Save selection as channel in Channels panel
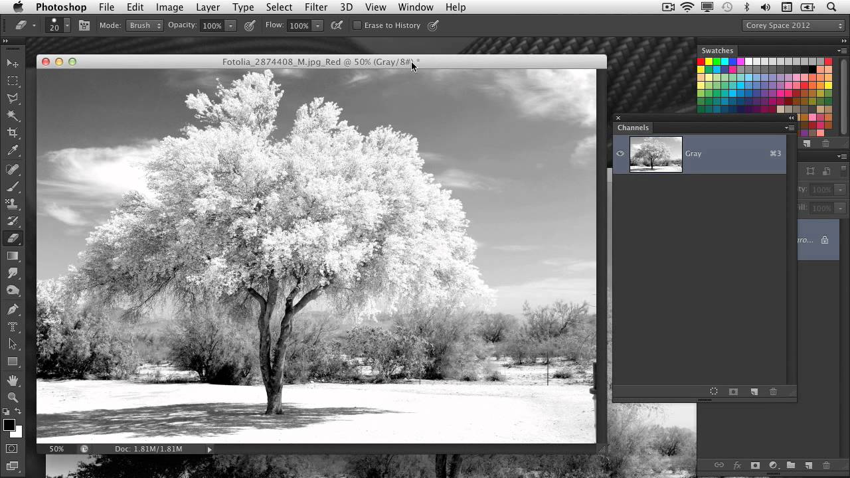The height and width of the screenshot is (478, 850). [x=734, y=392]
